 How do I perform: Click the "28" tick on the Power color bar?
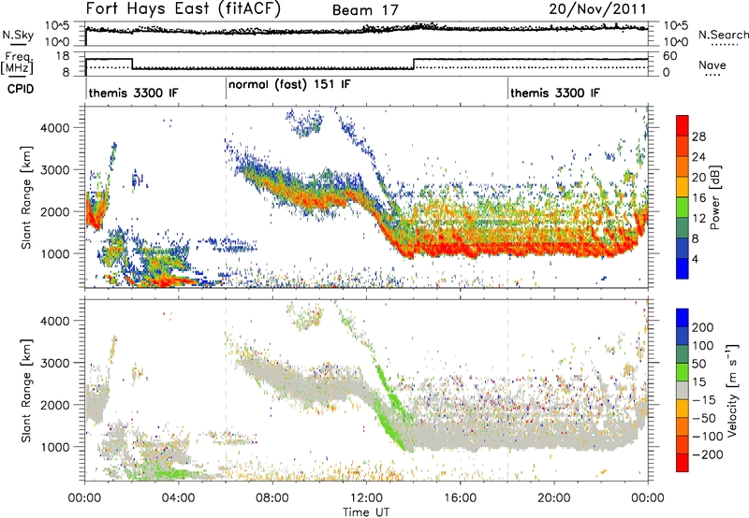[698, 137]
